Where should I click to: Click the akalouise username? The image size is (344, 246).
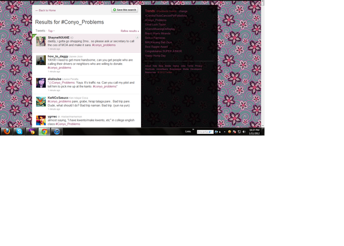(54, 79)
